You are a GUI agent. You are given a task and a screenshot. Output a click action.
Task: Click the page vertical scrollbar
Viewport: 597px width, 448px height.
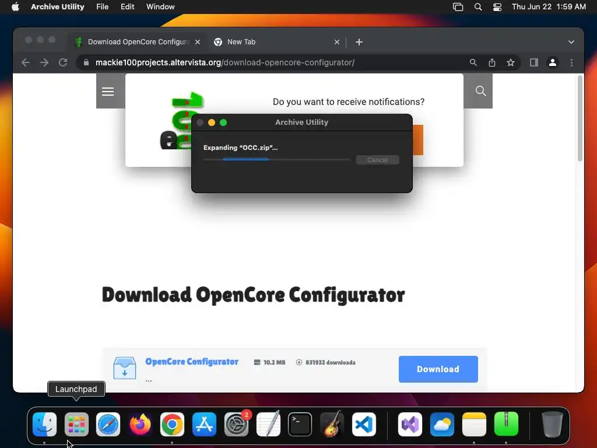pyautogui.click(x=580, y=118)
